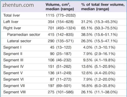Click the Segment III row label
The image size is (127, 97).
[x=13, y=60]
